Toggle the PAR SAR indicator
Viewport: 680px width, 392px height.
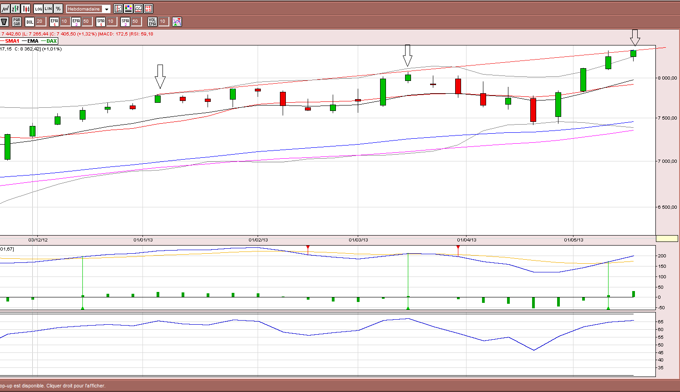click(17, 21)
